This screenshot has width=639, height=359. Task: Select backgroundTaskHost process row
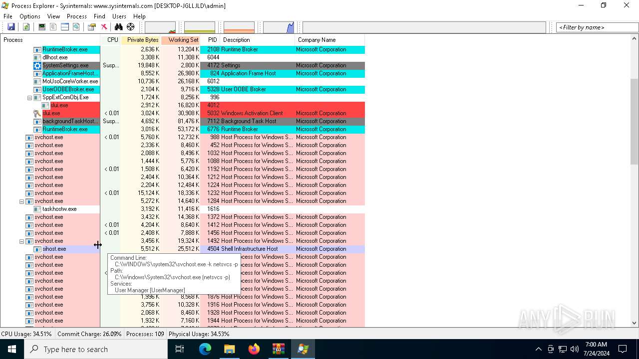(183, 121)
